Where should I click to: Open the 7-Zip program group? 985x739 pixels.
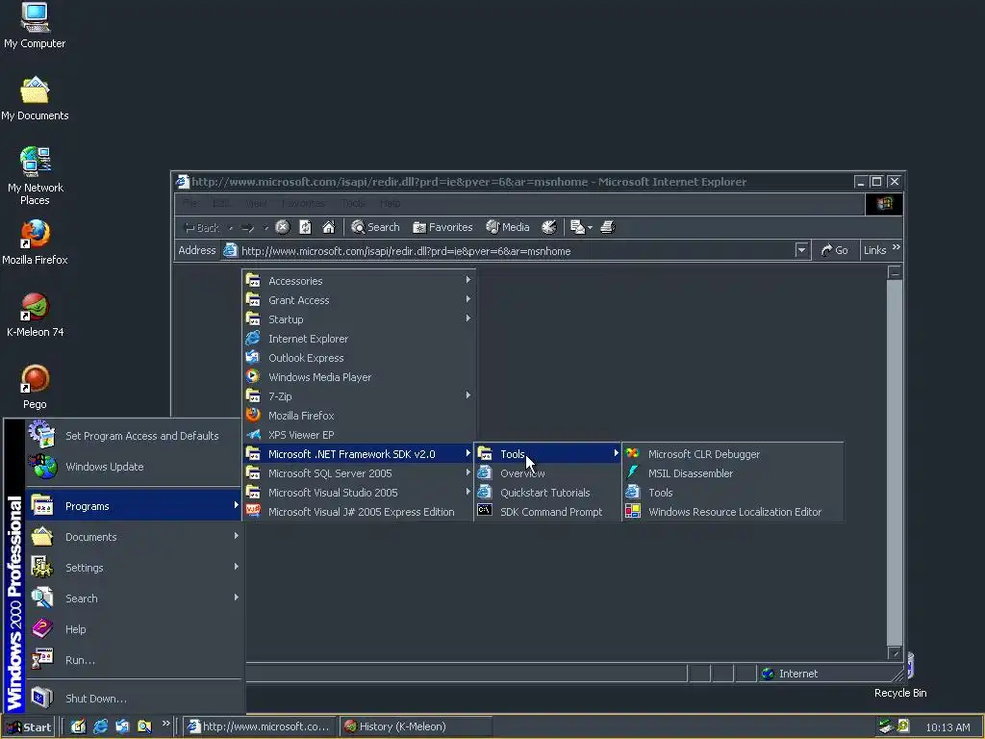coord(359,396)
